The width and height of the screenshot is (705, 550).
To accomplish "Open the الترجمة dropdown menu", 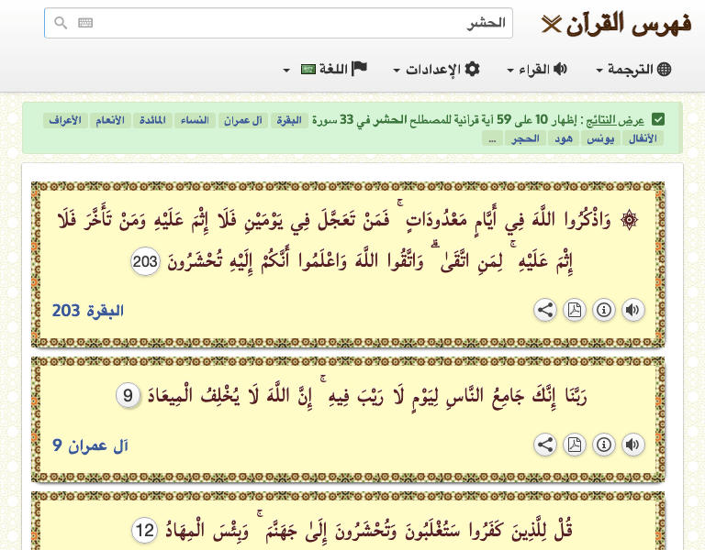I will 634,69.
